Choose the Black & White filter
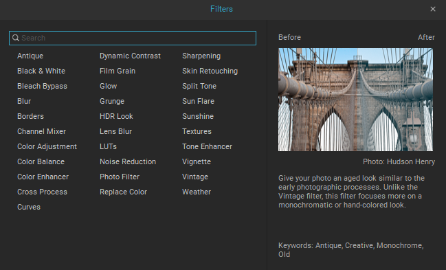 41,71
